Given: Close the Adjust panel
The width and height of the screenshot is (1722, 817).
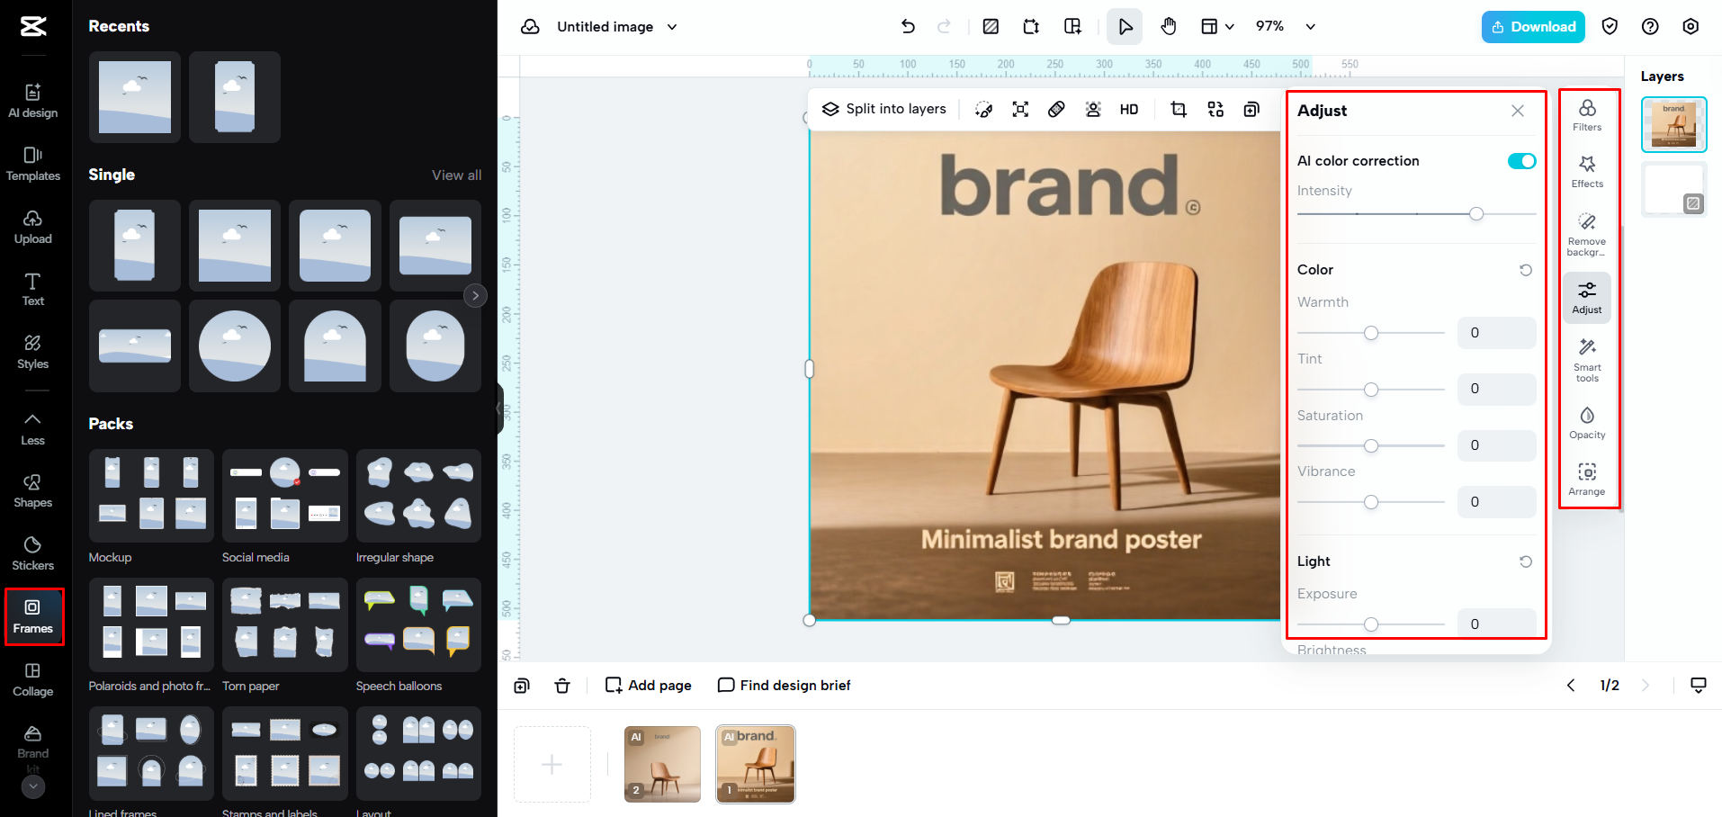Looking at the screenshot, I should [1518, 111].
